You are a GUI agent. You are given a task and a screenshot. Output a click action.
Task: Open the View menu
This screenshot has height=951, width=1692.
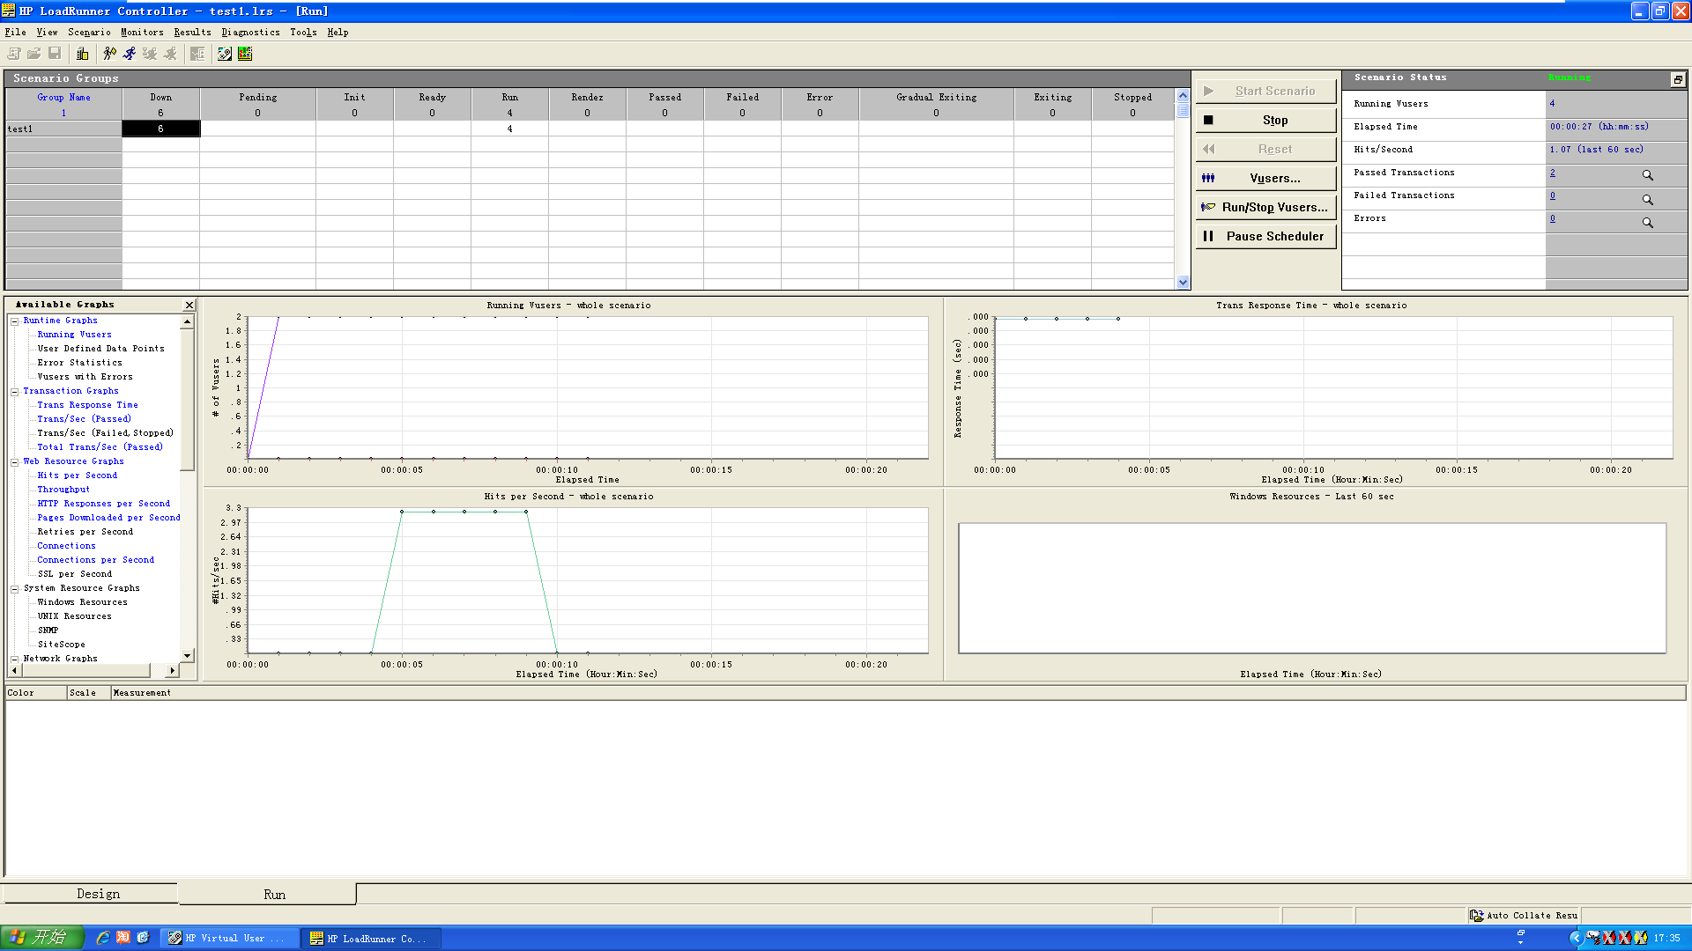pyautogui.click(x=47, y=32)
